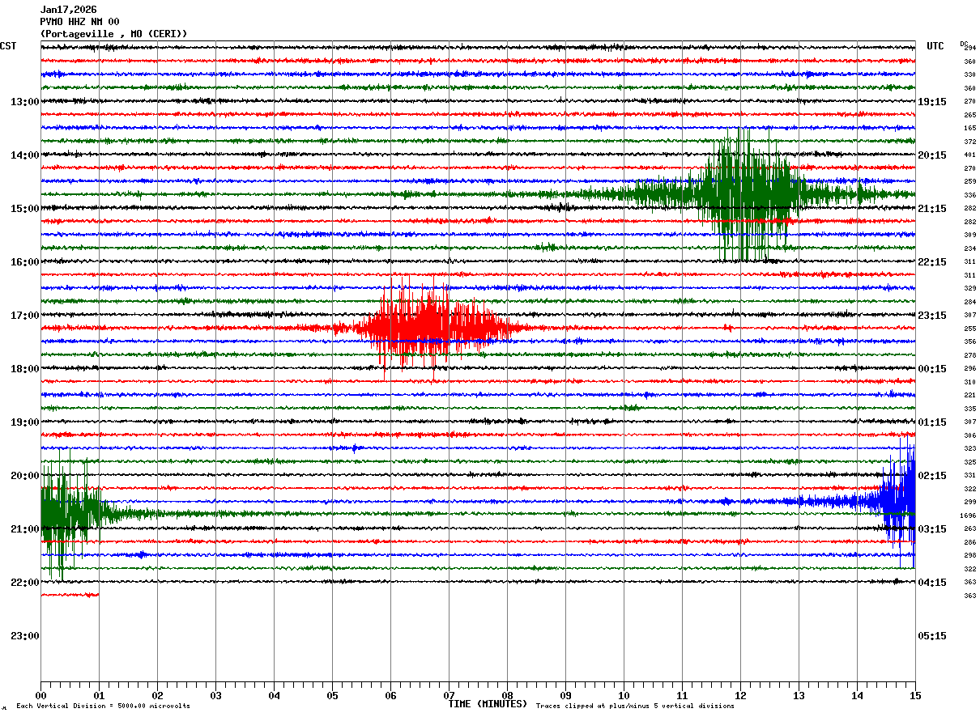The image size is (980, 717).
Task: Click the 17:00 CST time label
Action: coord(24,316)
